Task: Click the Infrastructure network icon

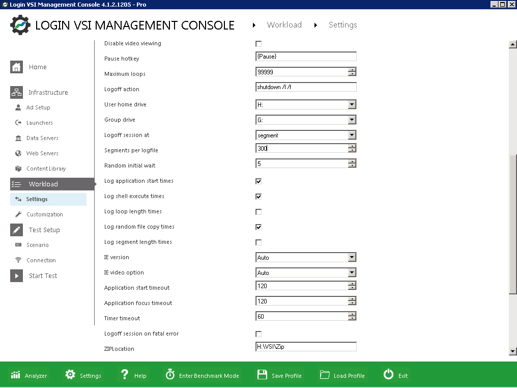Action: pyautogui.click(x=16, y=92)
